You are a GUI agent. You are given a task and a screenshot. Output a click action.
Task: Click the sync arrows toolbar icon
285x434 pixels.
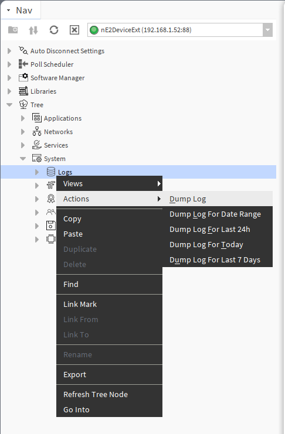33,30
